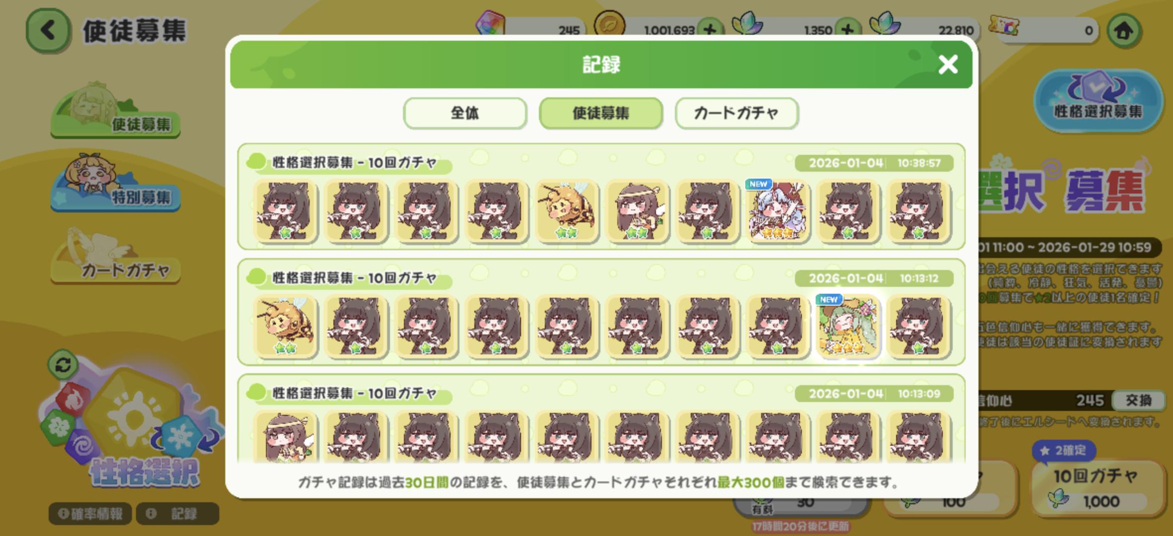Viewport: 1173px width, 536px height.
Task: Select the NEW green-haired character thumbnail
Action: click(848, 327)
